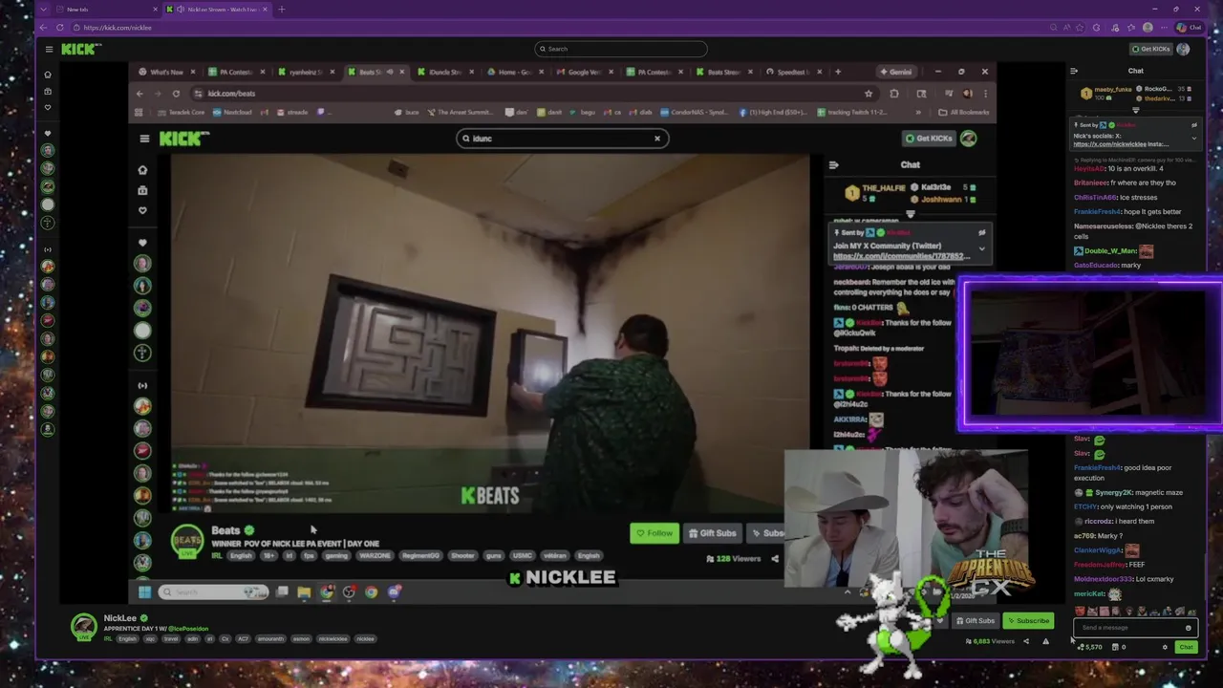The width and height of the screenshot is (1223, 688).
Task: Open the Copilot Chat button in browser toolbar
Action: coord(1189,28)
